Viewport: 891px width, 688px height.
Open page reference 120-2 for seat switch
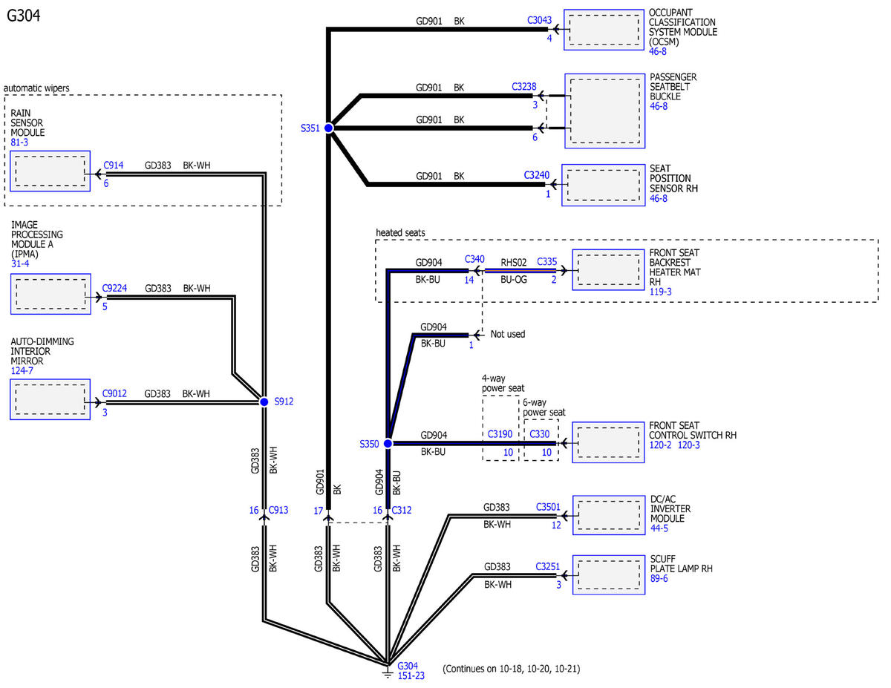pyautogui.click(x=659, y=445)
